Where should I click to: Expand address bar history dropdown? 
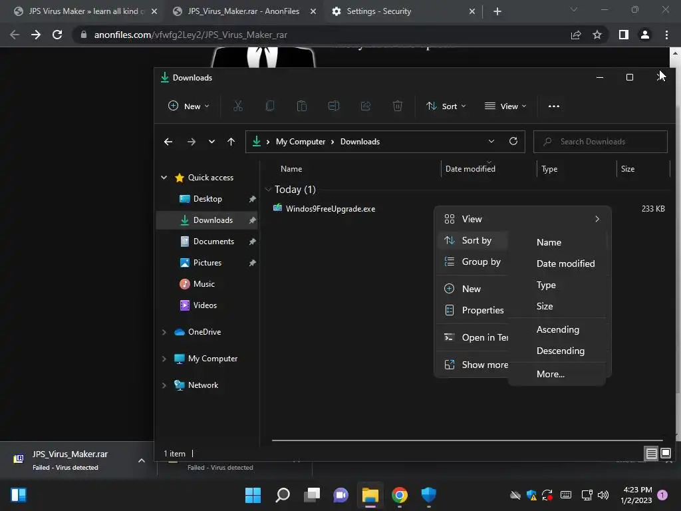pos(491,141)
